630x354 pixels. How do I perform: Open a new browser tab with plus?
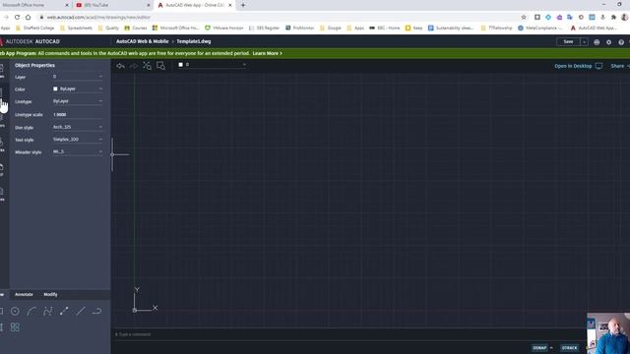pos(243,5)
